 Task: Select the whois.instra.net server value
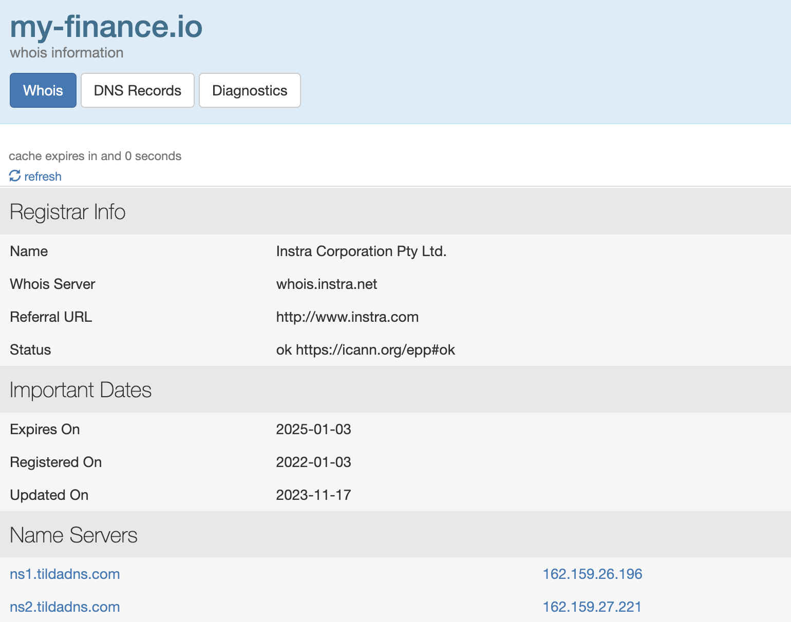[x=327, y=284]
